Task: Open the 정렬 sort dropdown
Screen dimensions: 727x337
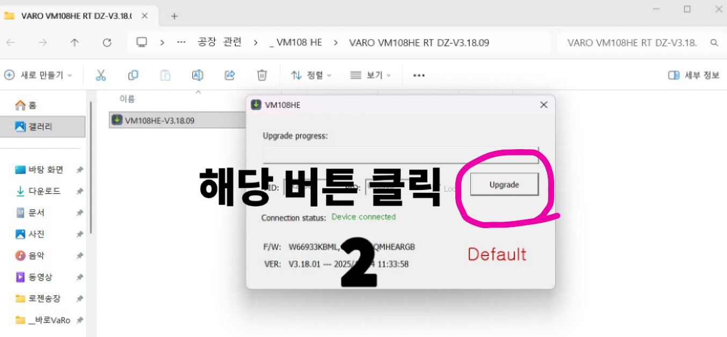Action: click(x=311, y=75)
